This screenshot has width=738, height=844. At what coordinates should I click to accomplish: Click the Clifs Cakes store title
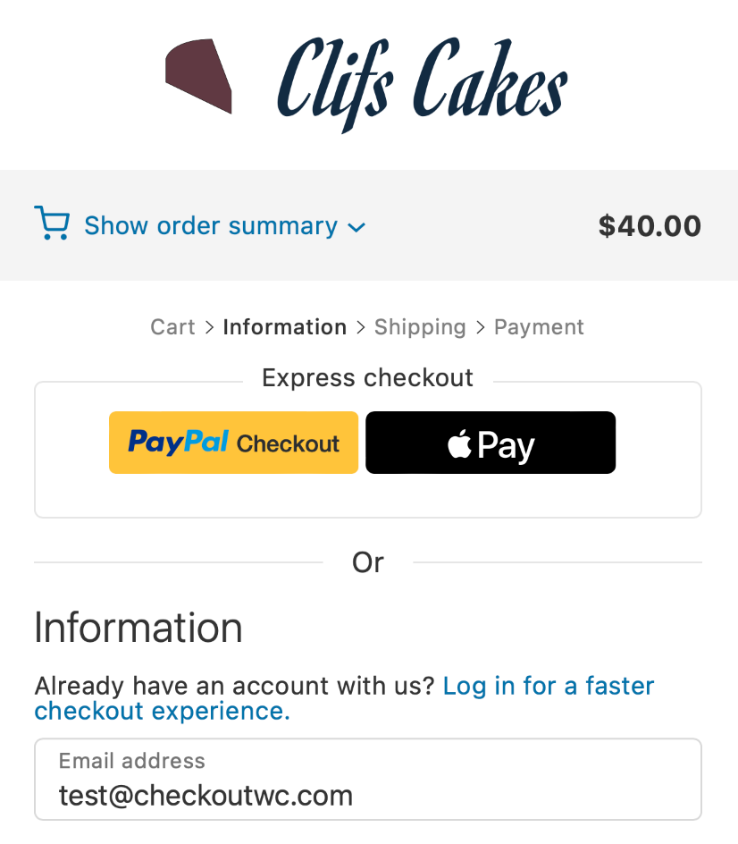(422, 82)
